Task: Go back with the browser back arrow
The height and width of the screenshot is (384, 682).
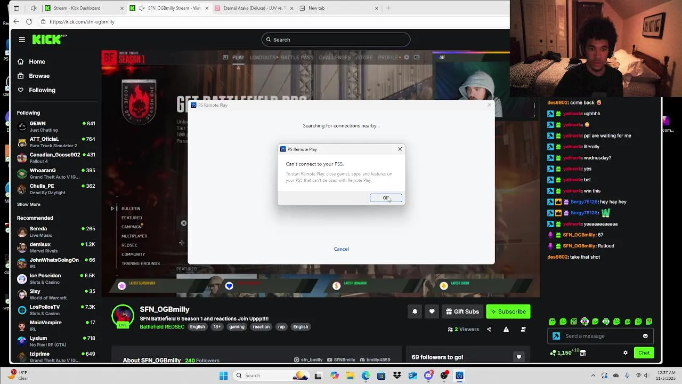Action: 16,22
